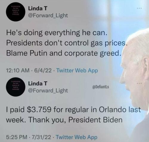Open the three-dot more menu of the second tweet
Image resolution: width=149 pixels, height=142 pixels.
click(x=139, y=84)
